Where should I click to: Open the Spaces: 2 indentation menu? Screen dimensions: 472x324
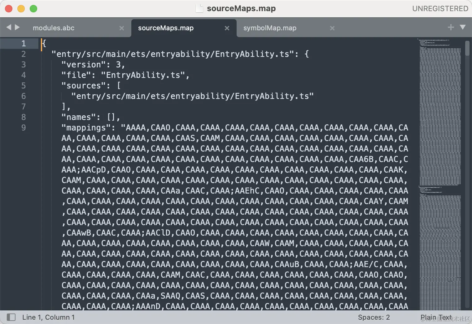click(374, 317)
